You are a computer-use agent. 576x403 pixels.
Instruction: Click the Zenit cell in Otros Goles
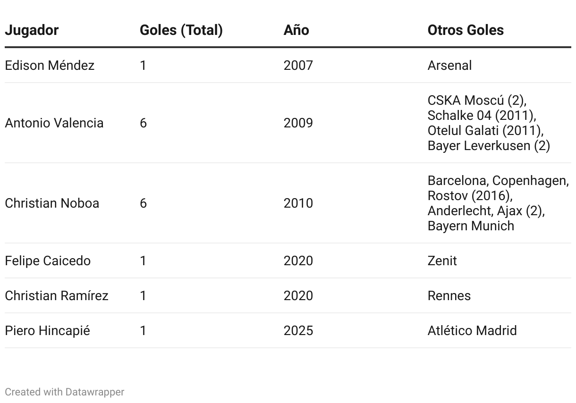(x=442, y=260)
